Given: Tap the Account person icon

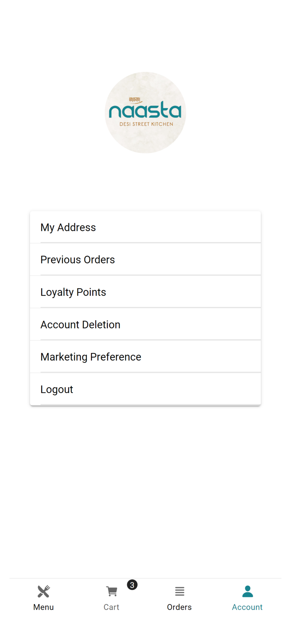Looking at the screenshot, I should coord(248,591).
